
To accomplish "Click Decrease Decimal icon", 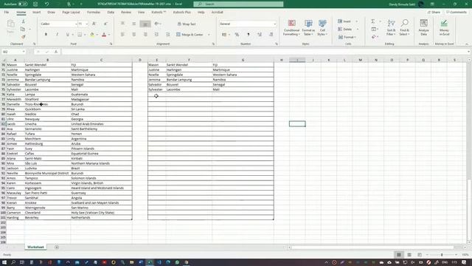I will click(x=271, y=35).
